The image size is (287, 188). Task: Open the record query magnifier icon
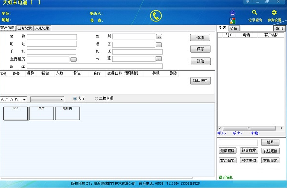[x=254, y=13]
